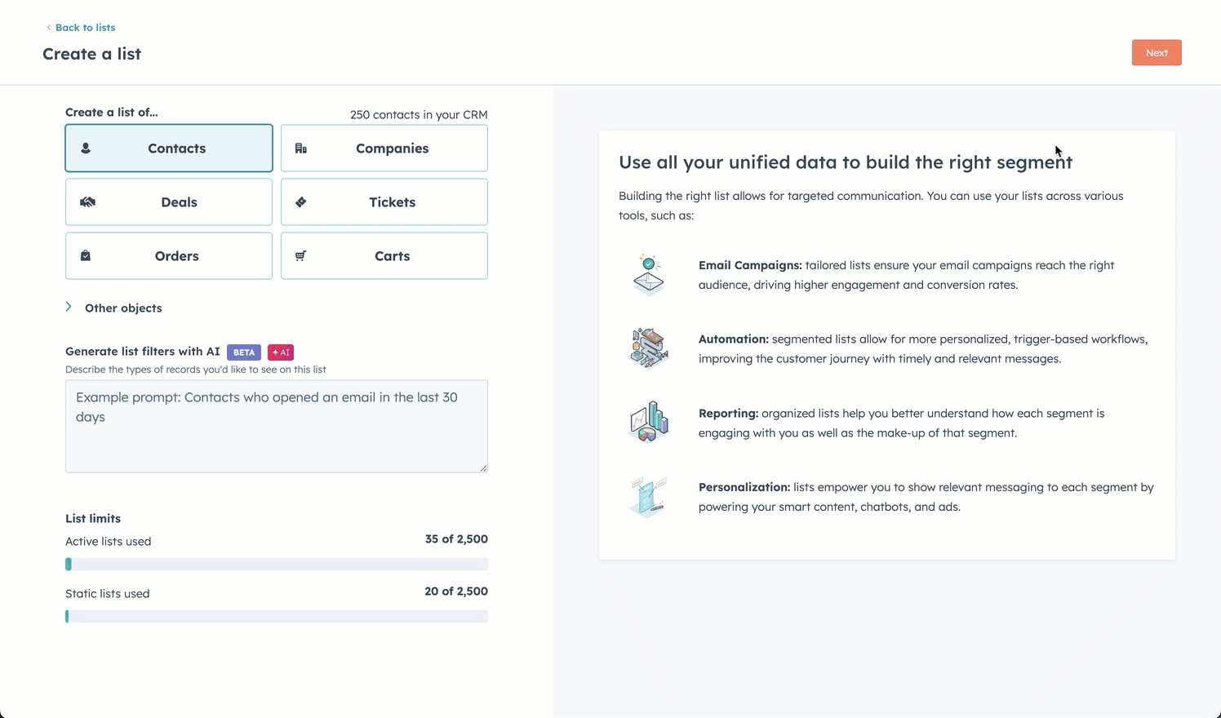Click the Active lists used progress bar
The width and height of the screenshot is (1221, 718).
tap(277, 565)
